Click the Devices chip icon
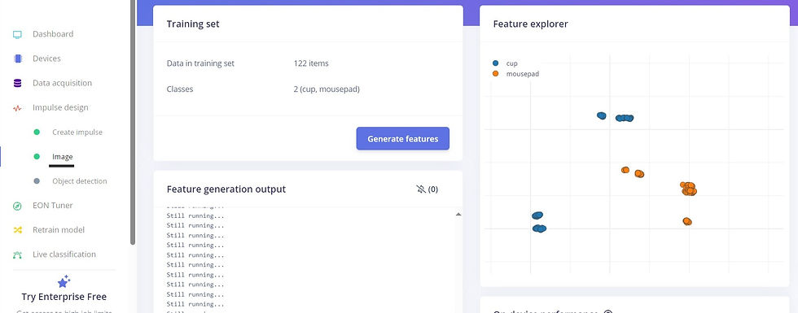 [x=18, y=59]
